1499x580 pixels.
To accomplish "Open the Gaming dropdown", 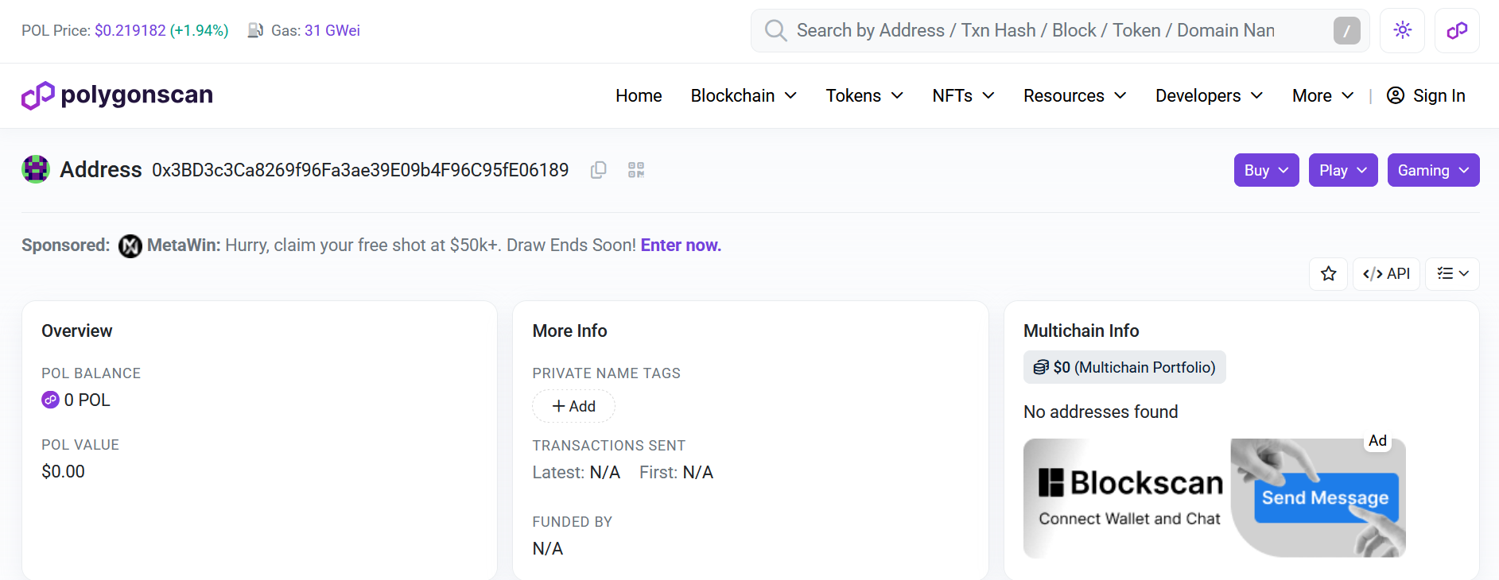I will pyautogui.click(x=1433, y=170).
